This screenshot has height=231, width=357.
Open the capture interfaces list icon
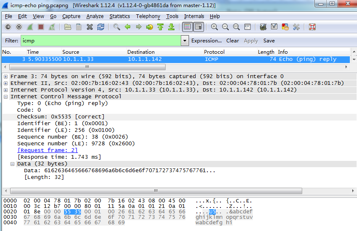(x=8, y=27)
